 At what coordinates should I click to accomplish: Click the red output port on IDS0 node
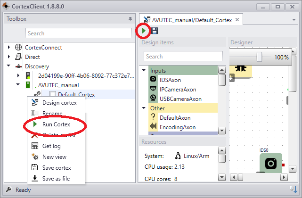pyautogui.click(x=283, y=165)
